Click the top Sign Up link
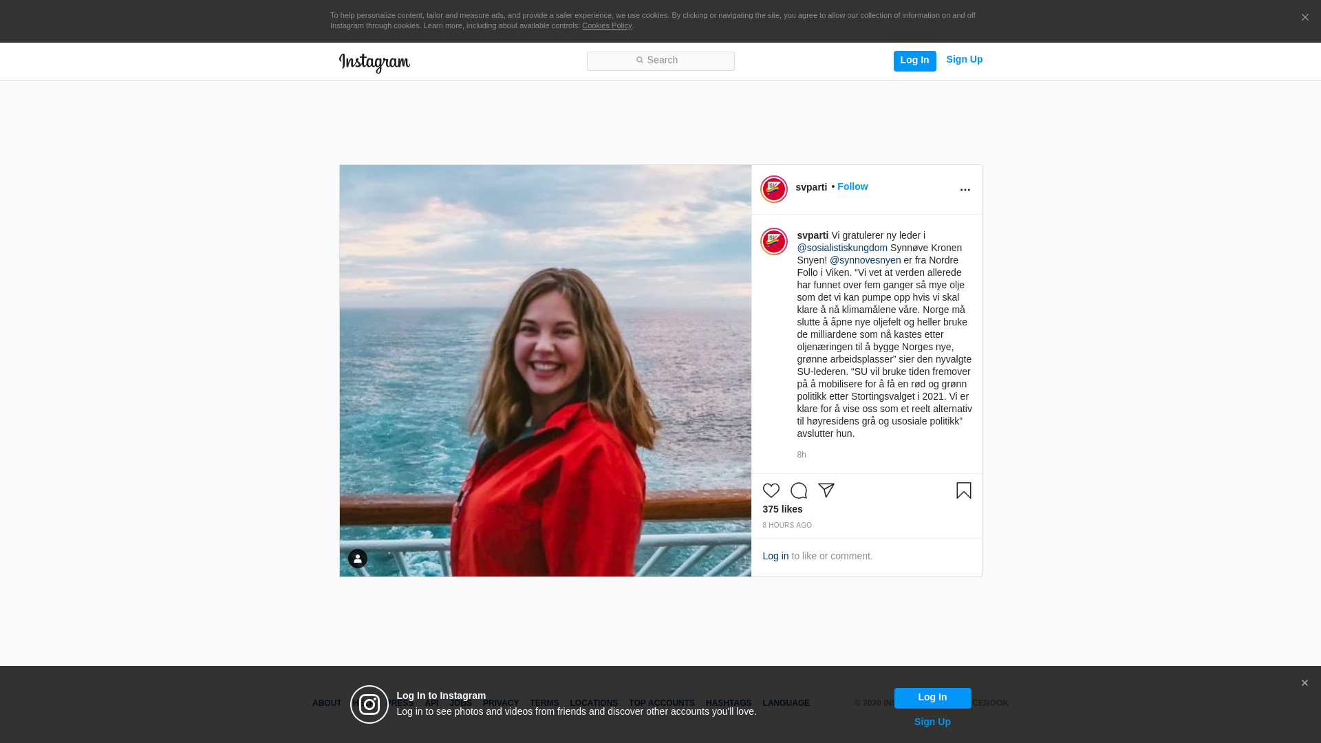The width and height of the screenshot is (1321, 743). point(964,59)
